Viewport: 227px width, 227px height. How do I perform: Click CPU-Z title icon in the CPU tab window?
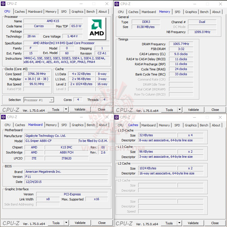(3, 4)
